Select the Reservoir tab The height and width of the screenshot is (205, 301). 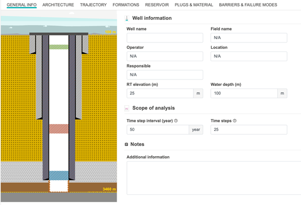[x=157, y=5]
